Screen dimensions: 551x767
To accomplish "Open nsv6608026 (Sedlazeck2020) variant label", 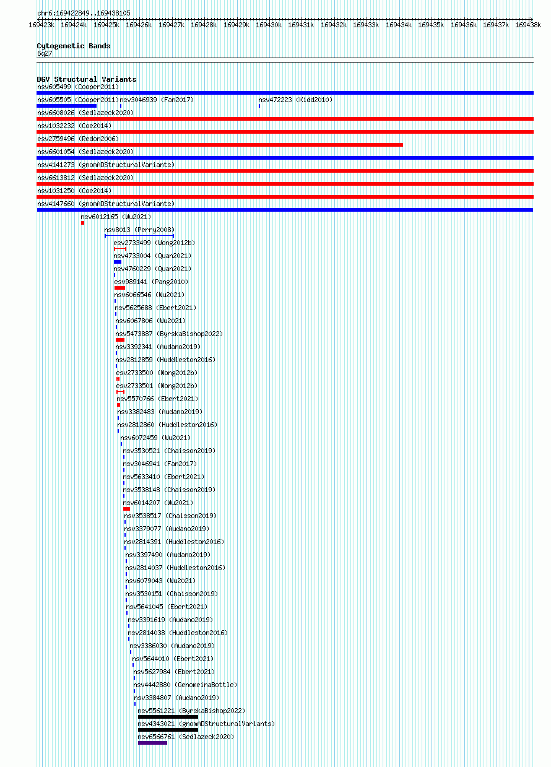I will click(85, 113).
